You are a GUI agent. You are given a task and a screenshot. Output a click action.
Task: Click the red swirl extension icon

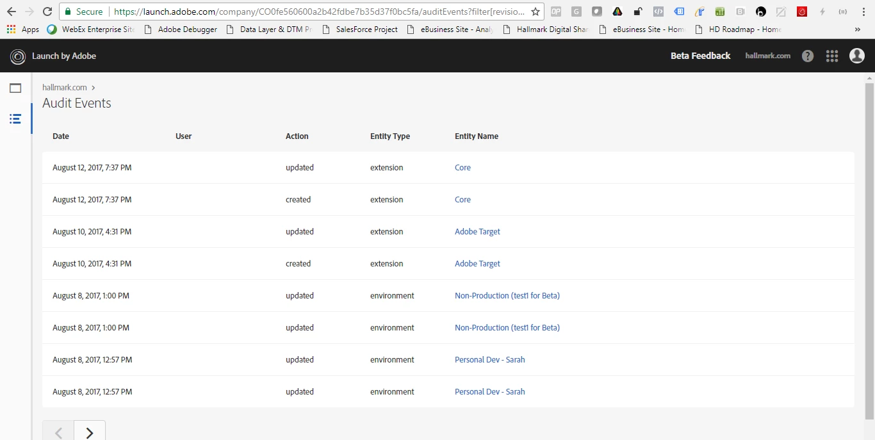pos(802,12)
